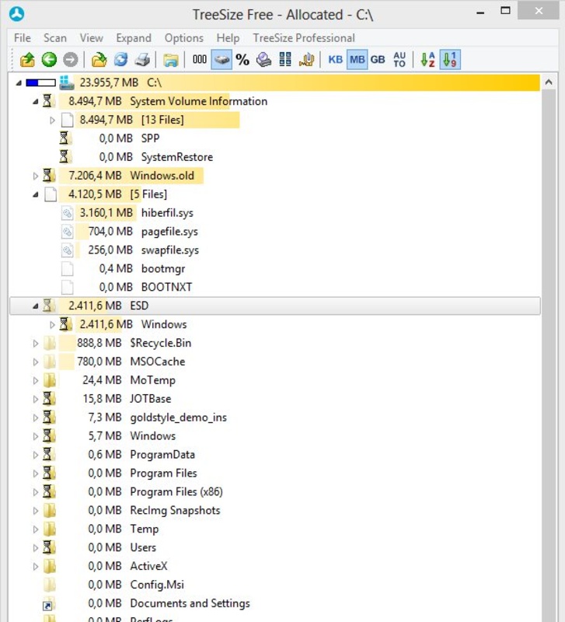The height and width of the screenshot is (622, 565).
Task: Click the disk stack toolbar icon
Action: coord(263,60)
